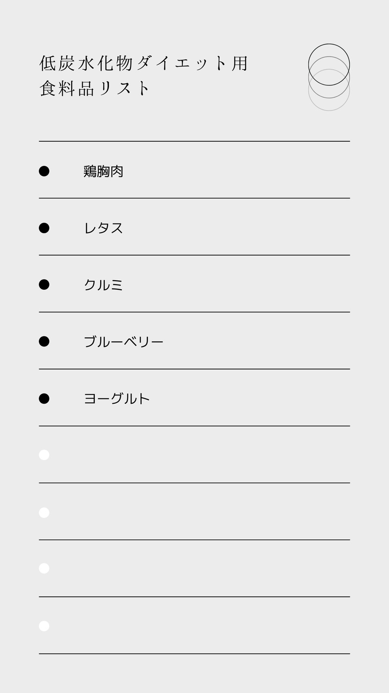389x693 pixels.
Task: Select the 鶏胸肉 list item text
Action: [x=103, y=172]
